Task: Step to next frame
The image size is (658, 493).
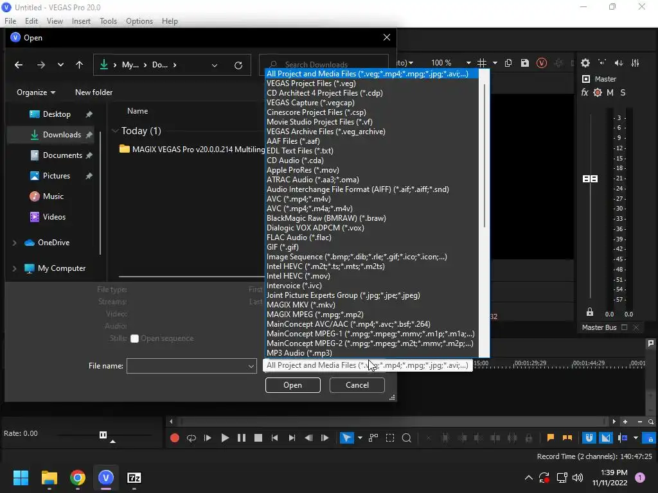Action: tap(325, 438)
